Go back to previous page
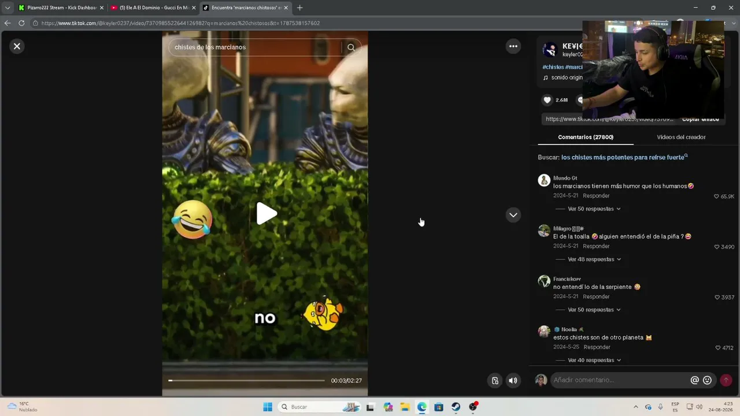The height and width of the screenshot is (416, 740). [x=8, y=23]
